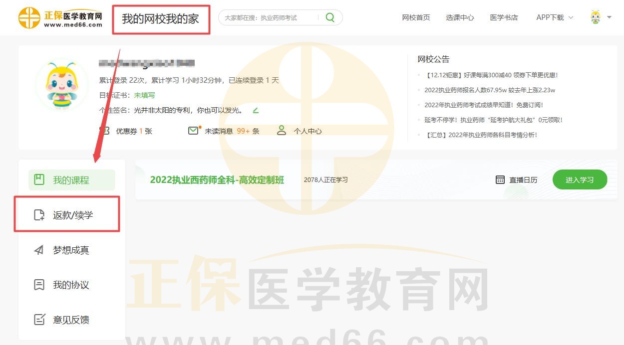Open unread messages envelope icon
The image size is (624, 345).
point(193,131)
